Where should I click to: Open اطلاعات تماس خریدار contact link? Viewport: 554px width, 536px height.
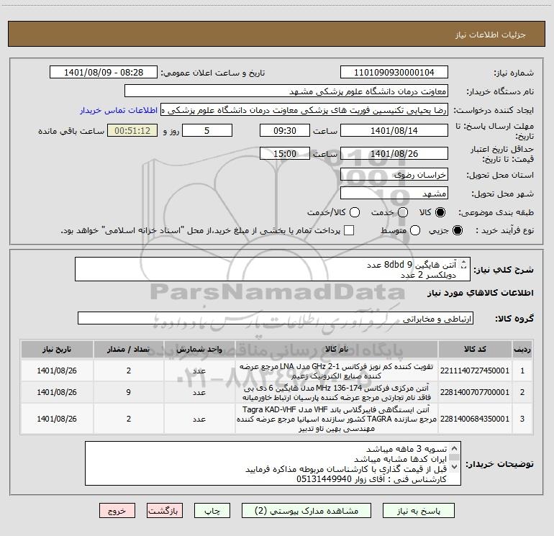coord(119,110)
